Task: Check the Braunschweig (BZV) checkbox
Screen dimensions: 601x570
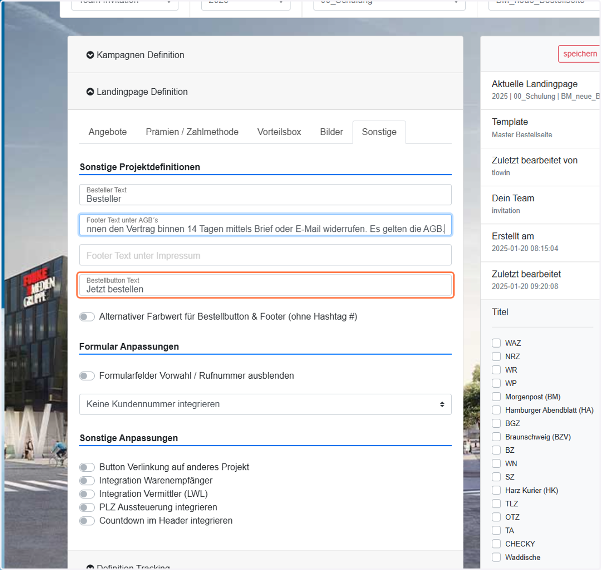Action: 496,437
